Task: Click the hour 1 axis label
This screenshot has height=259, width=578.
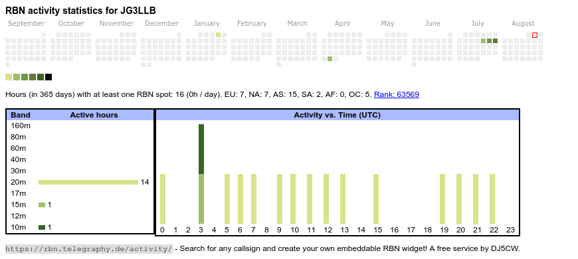Action: (175, 230)
